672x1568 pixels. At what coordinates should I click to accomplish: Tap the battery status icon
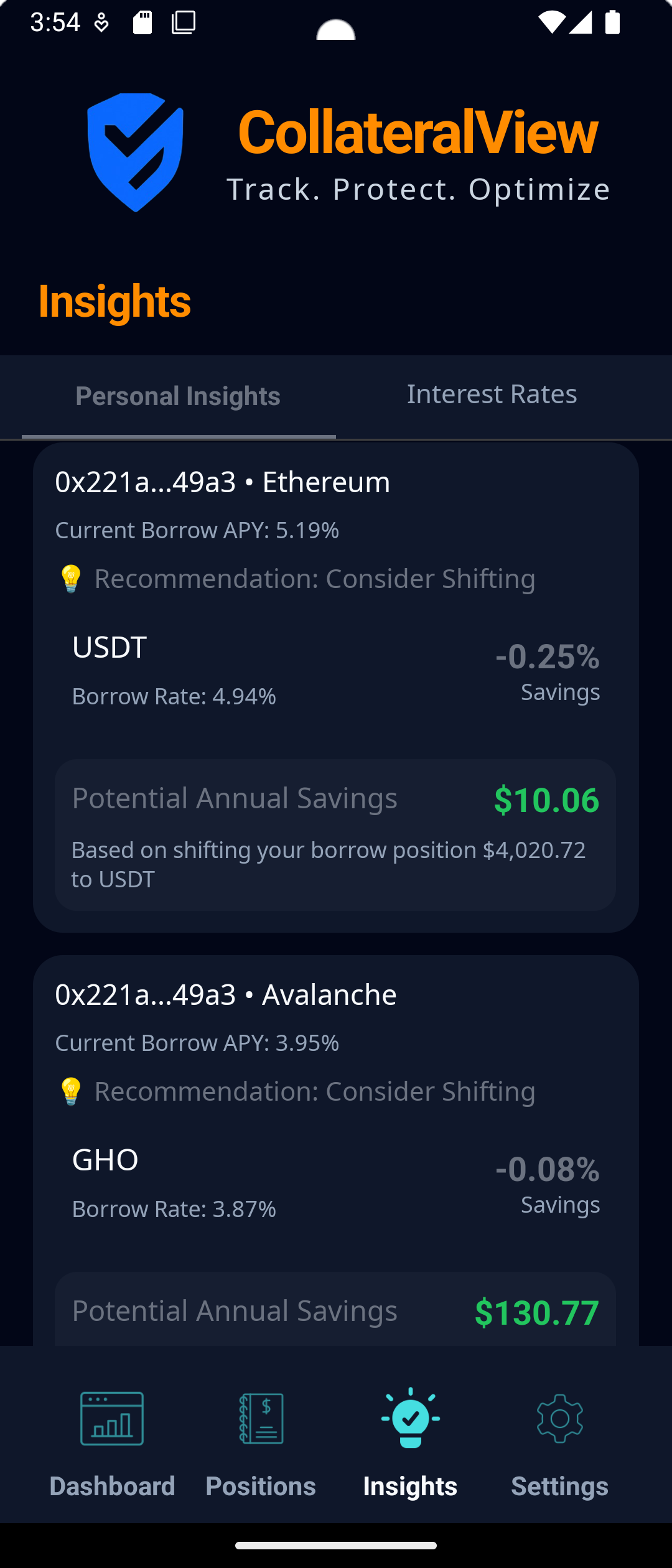pos(612,22)
